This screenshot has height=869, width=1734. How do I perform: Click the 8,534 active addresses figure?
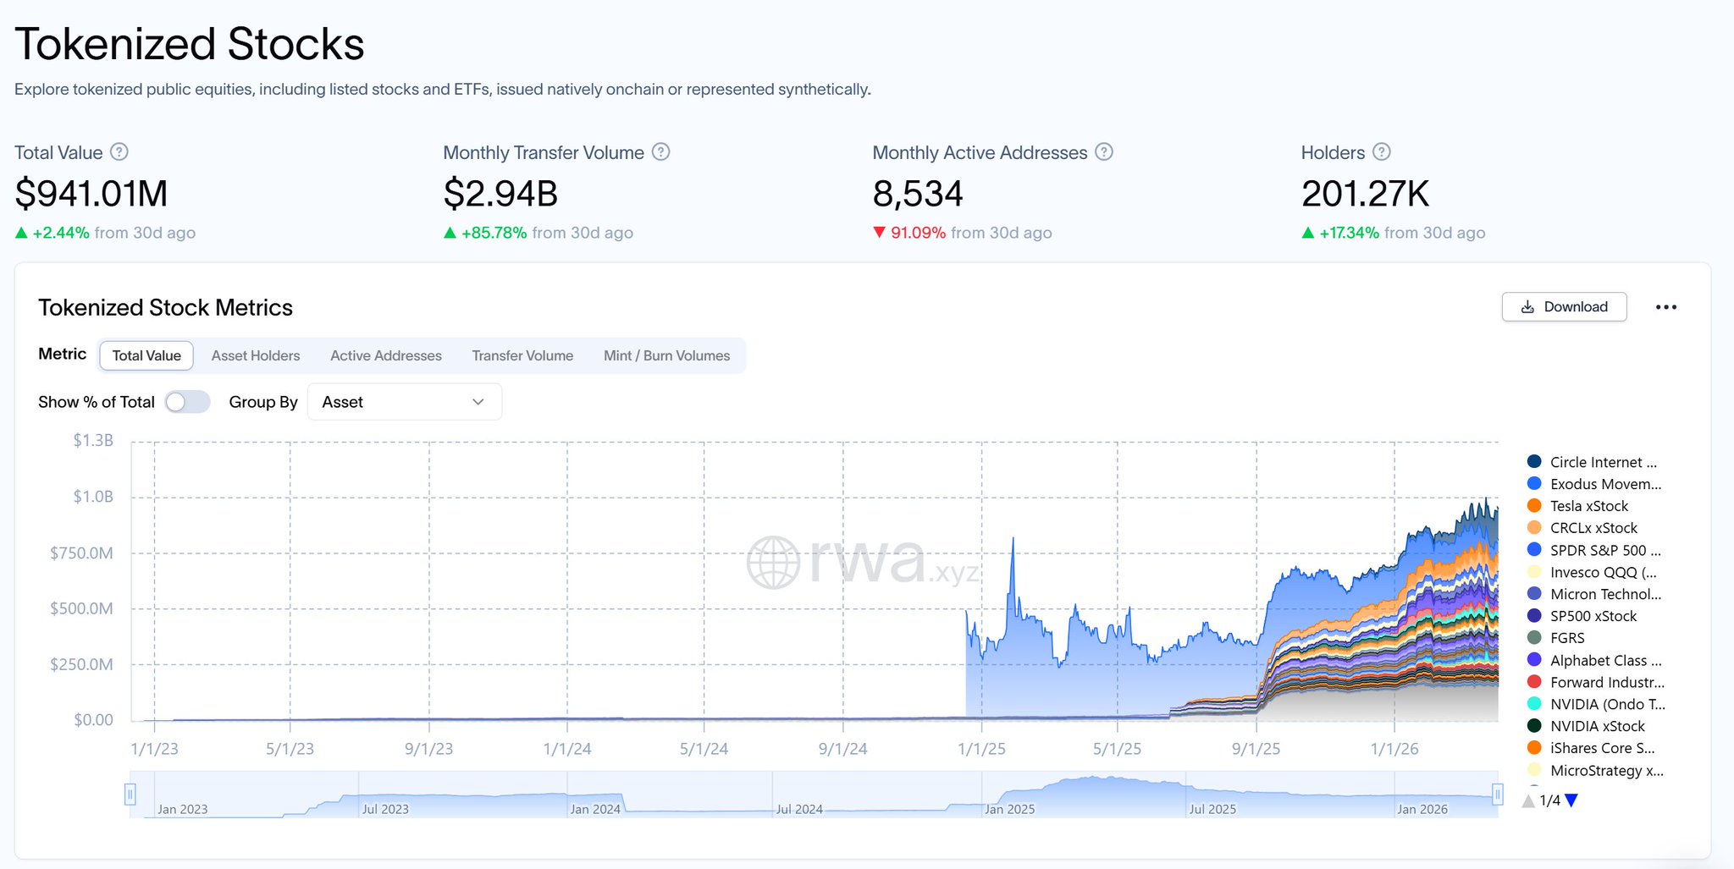[918, 194]
